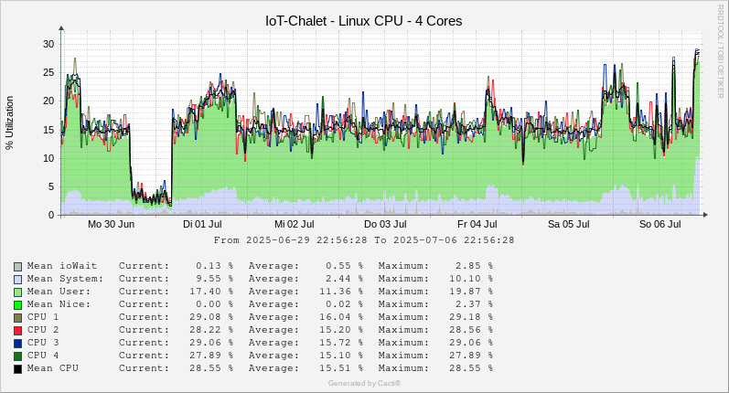Screen dimensions: 729x393
Task: Click the CPU 1 current value 29.08 %
Action: 211,317
